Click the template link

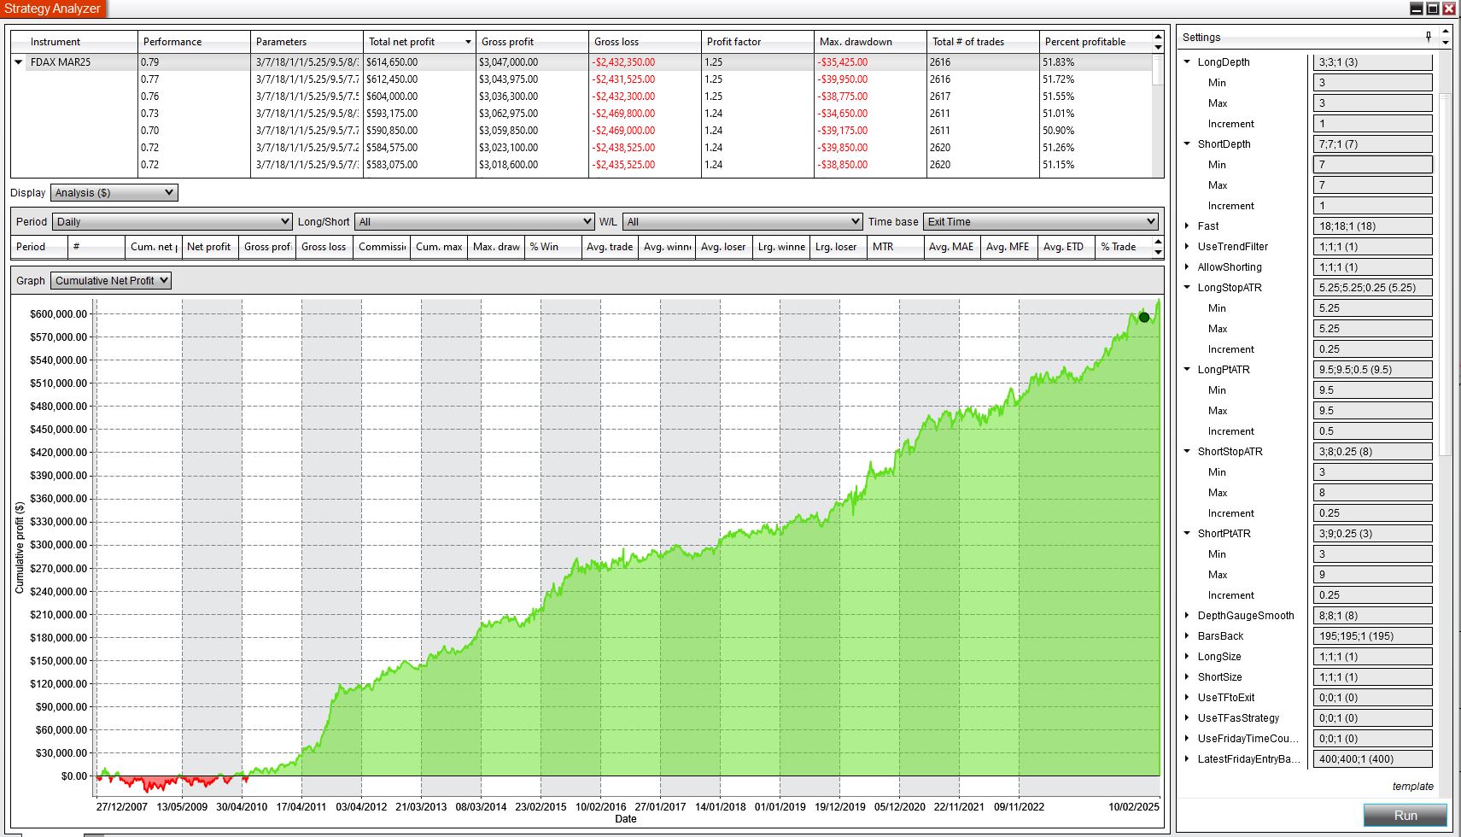1412,787
